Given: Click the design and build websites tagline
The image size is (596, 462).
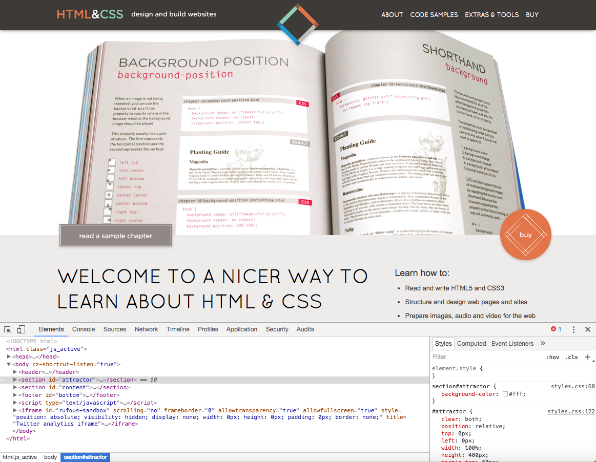Looking at the screenshot, I should pyautogui.click(x=174, y=14).
